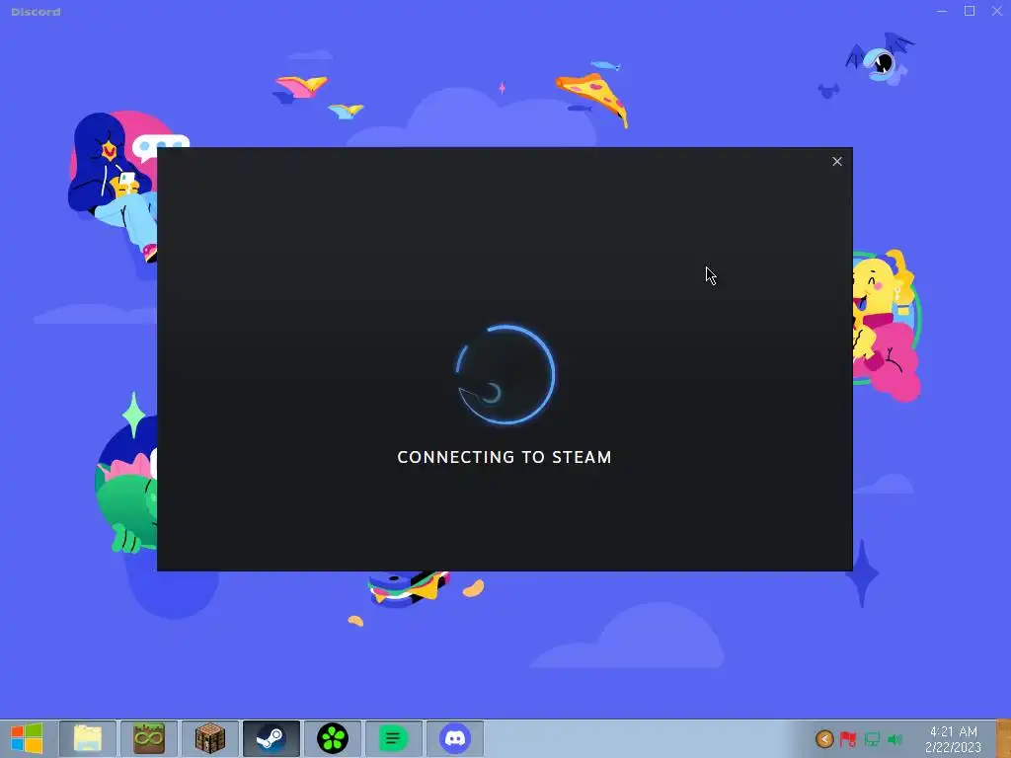
Task: Open the red flag action center icon
Action: pyautogui.click(x=848, y=738)
